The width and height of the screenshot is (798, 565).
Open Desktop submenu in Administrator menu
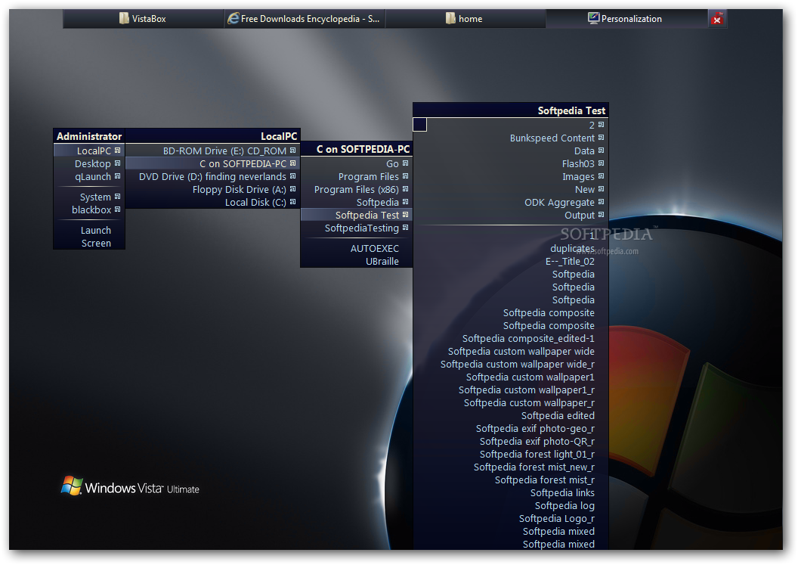[89, 163]
